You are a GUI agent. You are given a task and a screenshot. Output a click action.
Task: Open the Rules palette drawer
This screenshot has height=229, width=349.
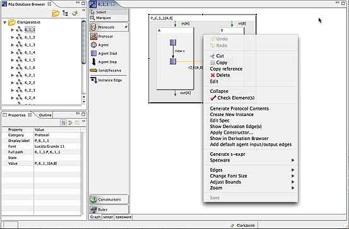tap(109, 209)
